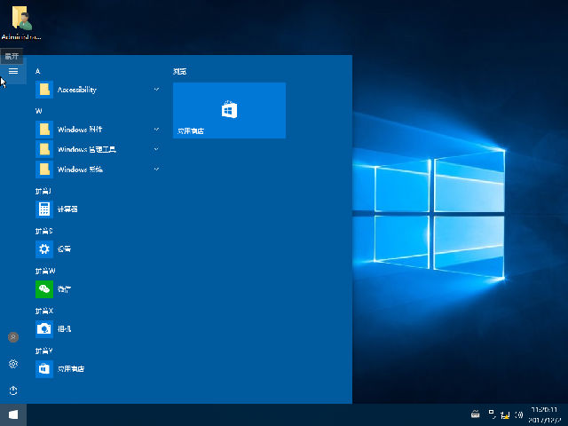Click the user account avatar icon
Viewport: 568px width, 426px height.
tap(13, 337)
